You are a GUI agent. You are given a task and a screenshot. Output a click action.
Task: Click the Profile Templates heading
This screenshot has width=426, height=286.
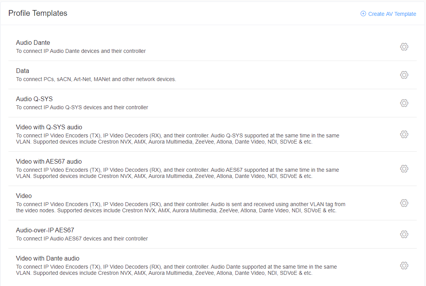coord(38,14)
